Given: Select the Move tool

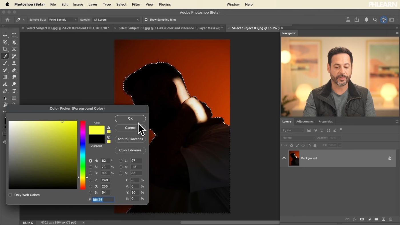Looking at the screenshot, I should (5, 35).
